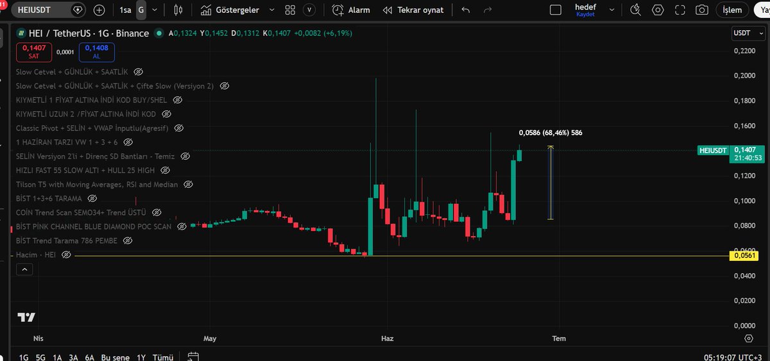770x361 pixels.
Task: Toggle BİST PİNK CHANNEL BLUE DIAMOND eye
Action: click(x=182, y=226)
